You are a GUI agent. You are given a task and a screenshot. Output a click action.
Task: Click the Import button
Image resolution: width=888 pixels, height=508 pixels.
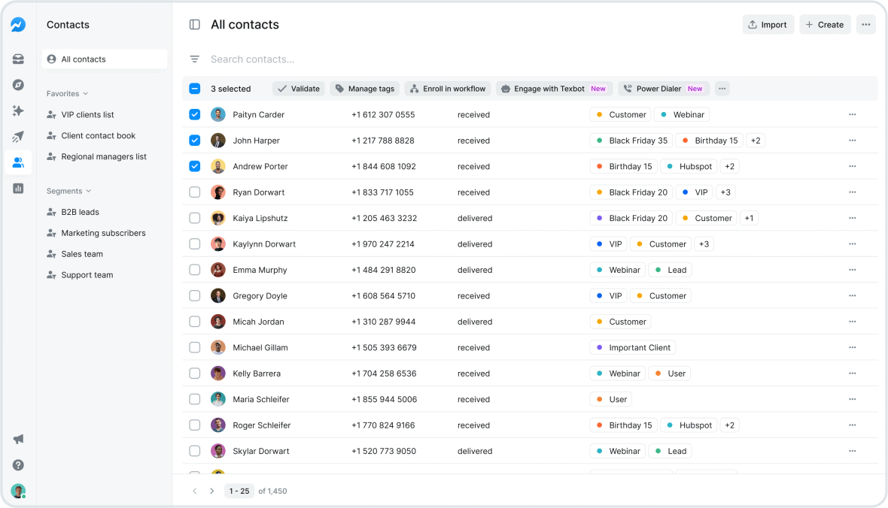click(x=768, y=24)
